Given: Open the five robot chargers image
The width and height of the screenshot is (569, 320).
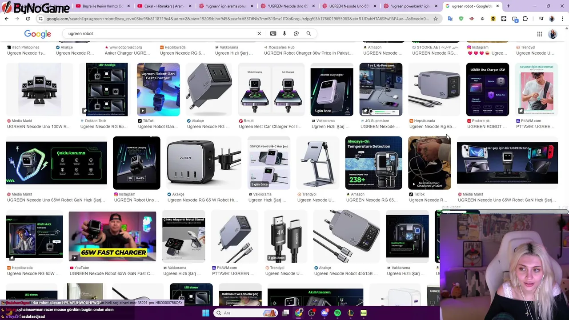Looking at the screenshot, I should (x=40, y=89).
